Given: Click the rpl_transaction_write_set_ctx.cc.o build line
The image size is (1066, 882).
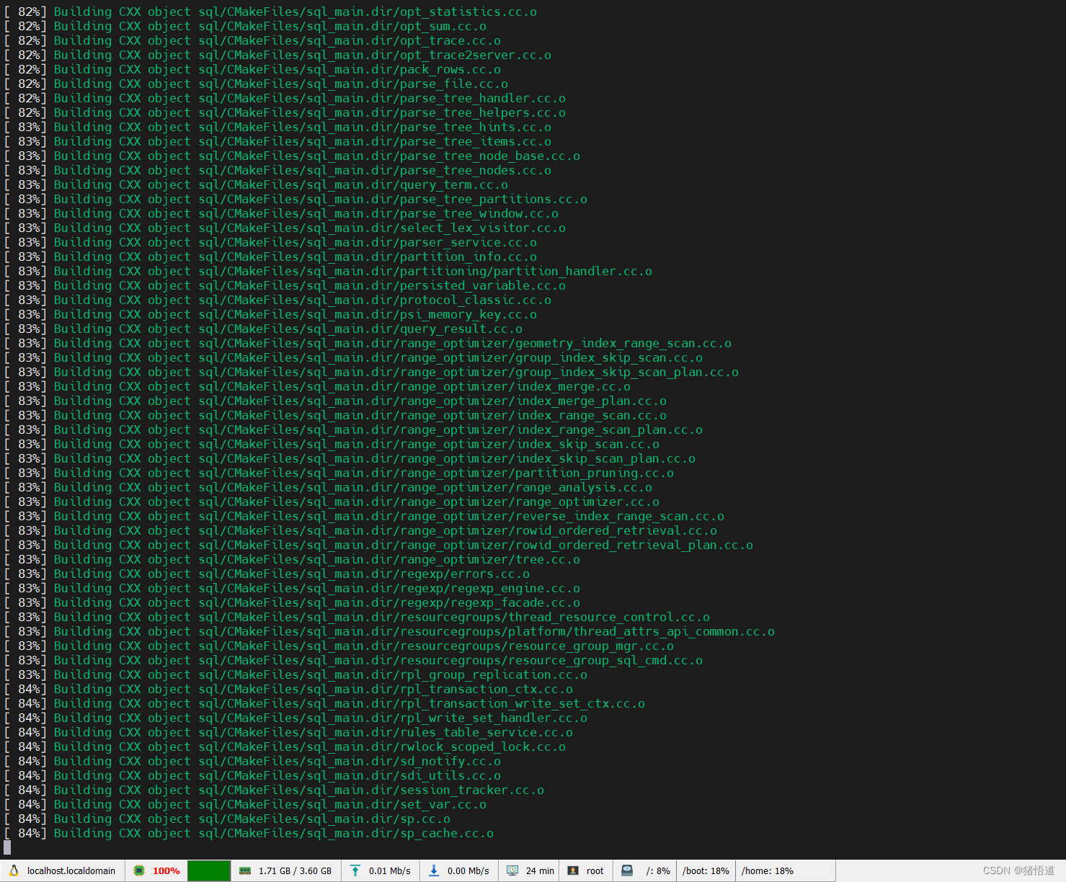Looking at the screenshot, I should pyautogui.click(x=324, y=703).
